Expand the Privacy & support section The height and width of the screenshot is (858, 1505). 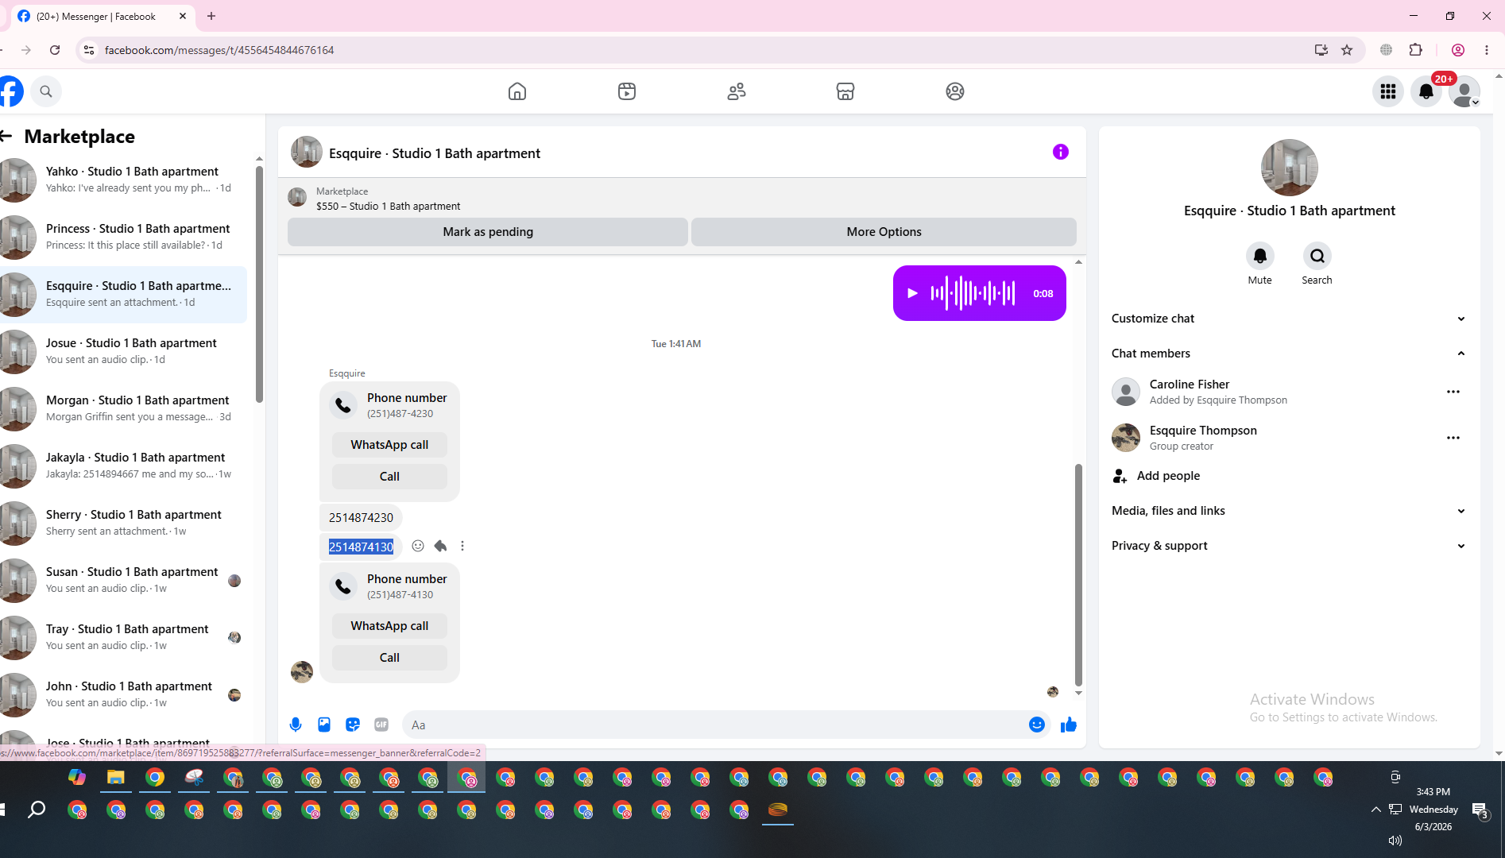tap(1288, 546)
